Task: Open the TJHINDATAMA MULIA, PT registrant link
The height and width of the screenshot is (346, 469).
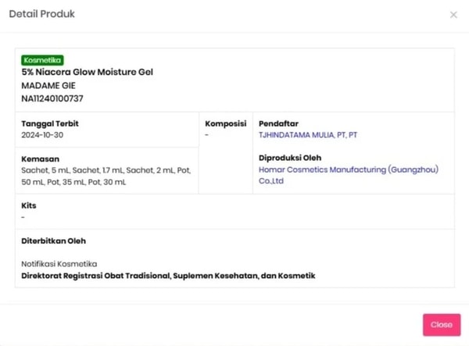Action: coord(307,135)
